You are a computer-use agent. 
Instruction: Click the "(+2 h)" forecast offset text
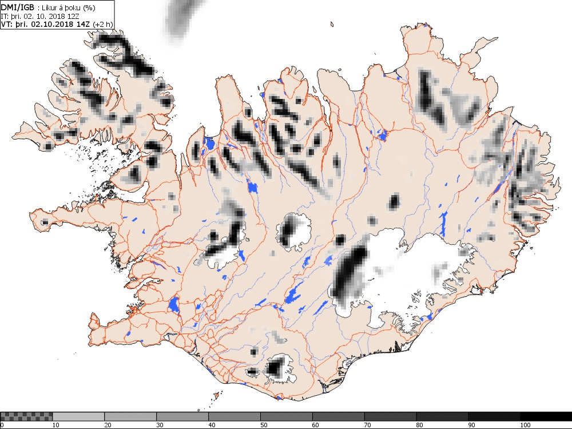pos(103,25)
